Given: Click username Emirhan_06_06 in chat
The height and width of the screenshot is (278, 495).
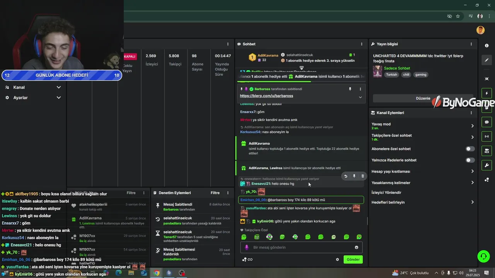Looking at the screenshot, I should [x=253, y=200].
